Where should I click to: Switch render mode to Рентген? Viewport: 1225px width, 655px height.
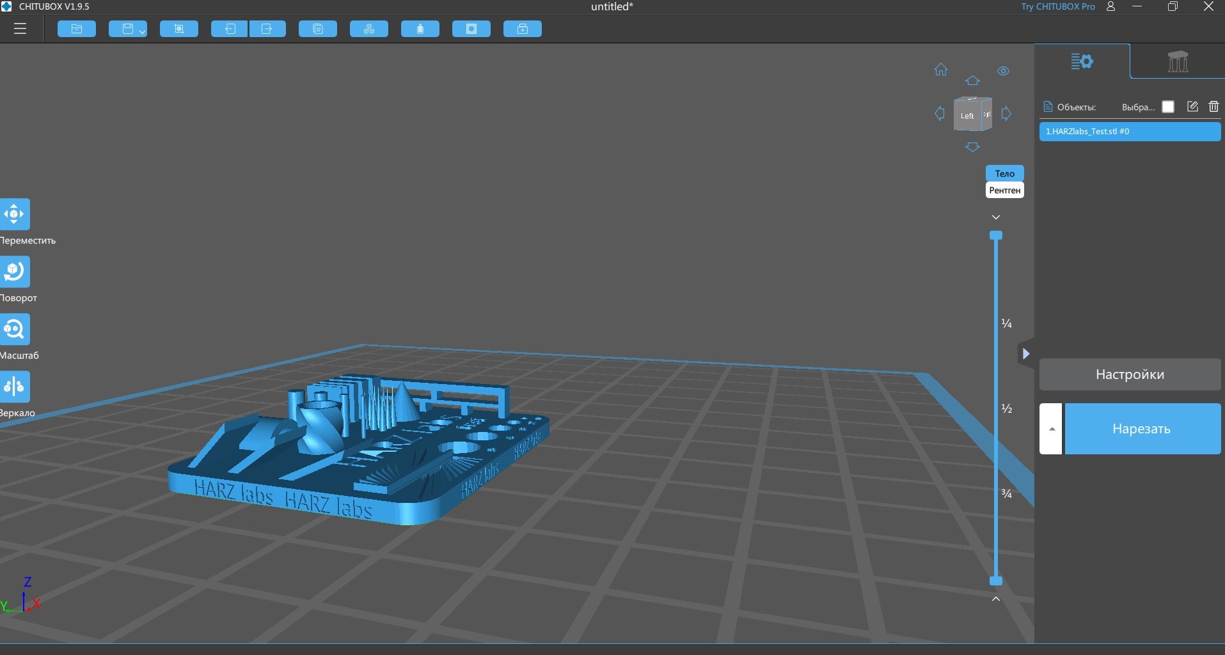coord(1004,190)
